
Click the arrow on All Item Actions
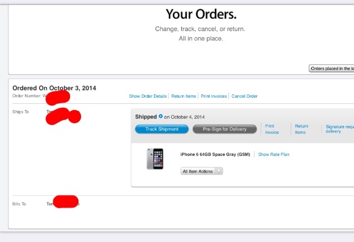[x=218, y=171]
